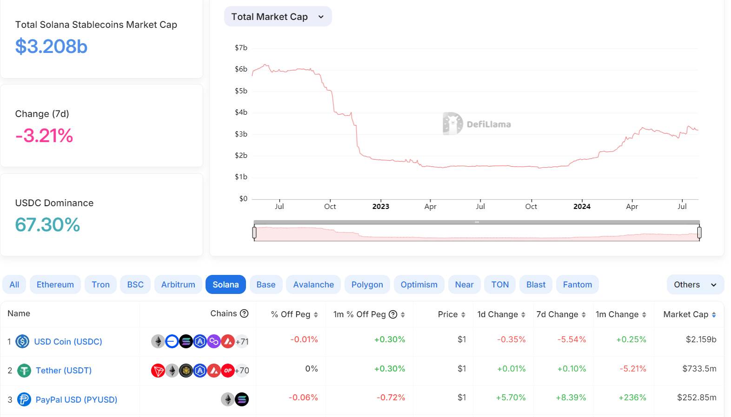
Task: Select the BSC chain tab
Action: click(x=135, y=285)
